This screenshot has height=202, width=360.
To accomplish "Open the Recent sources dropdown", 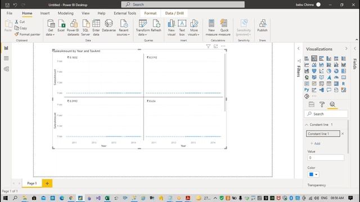I will (123, 27).
